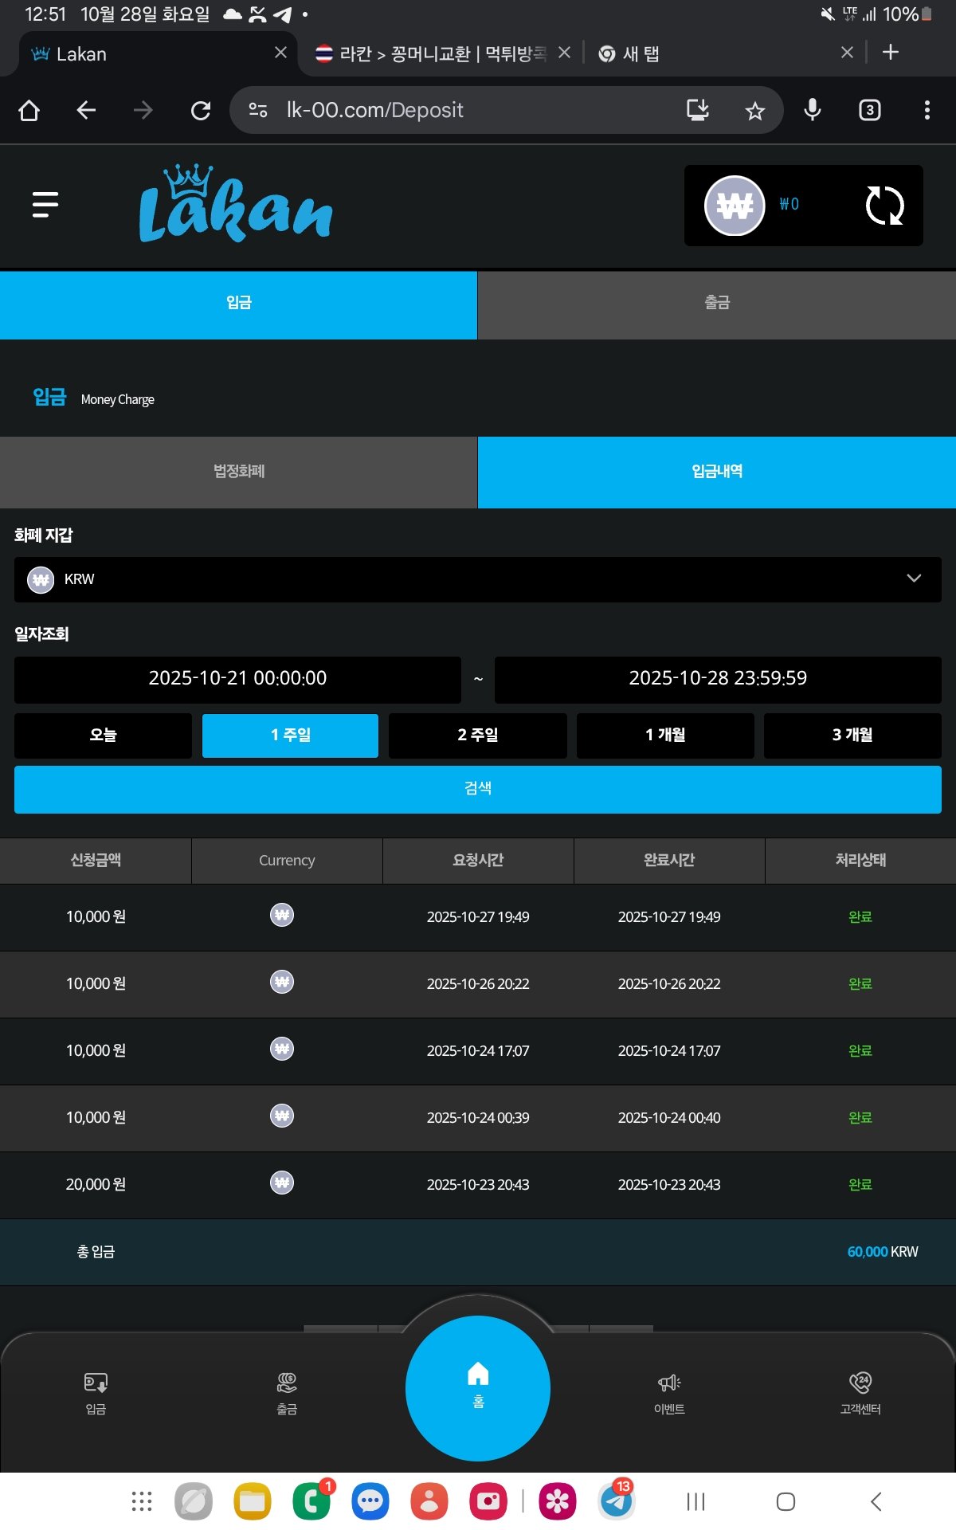Bookmark page with star icon
956x1530 pixels.
pos(754,111)
